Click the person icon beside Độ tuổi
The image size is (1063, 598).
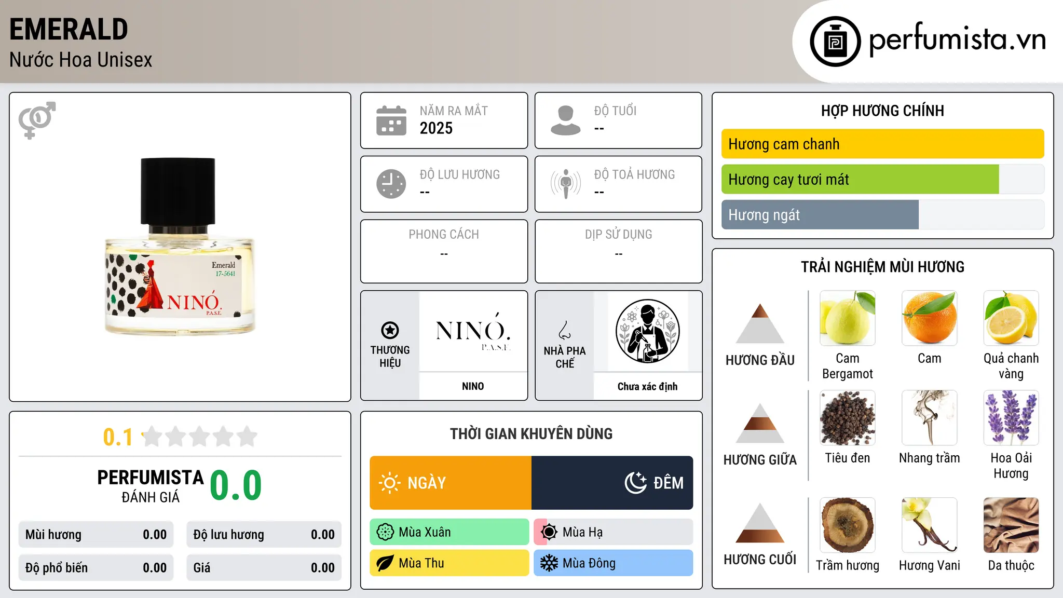pos(566,120)
